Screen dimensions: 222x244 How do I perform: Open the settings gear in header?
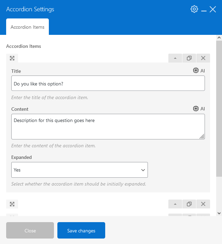tap(194, 9)
